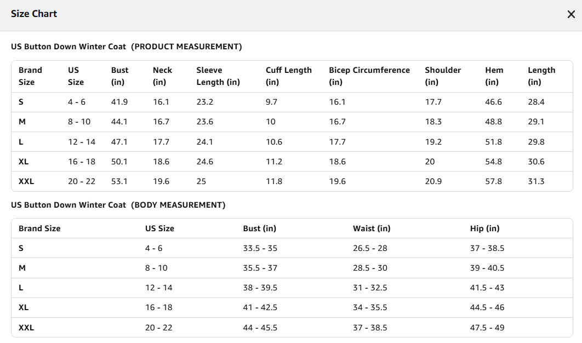Select hip range 41.5 - 43 for L
This screenshot has width=582, height=343.
coord(487,288)
